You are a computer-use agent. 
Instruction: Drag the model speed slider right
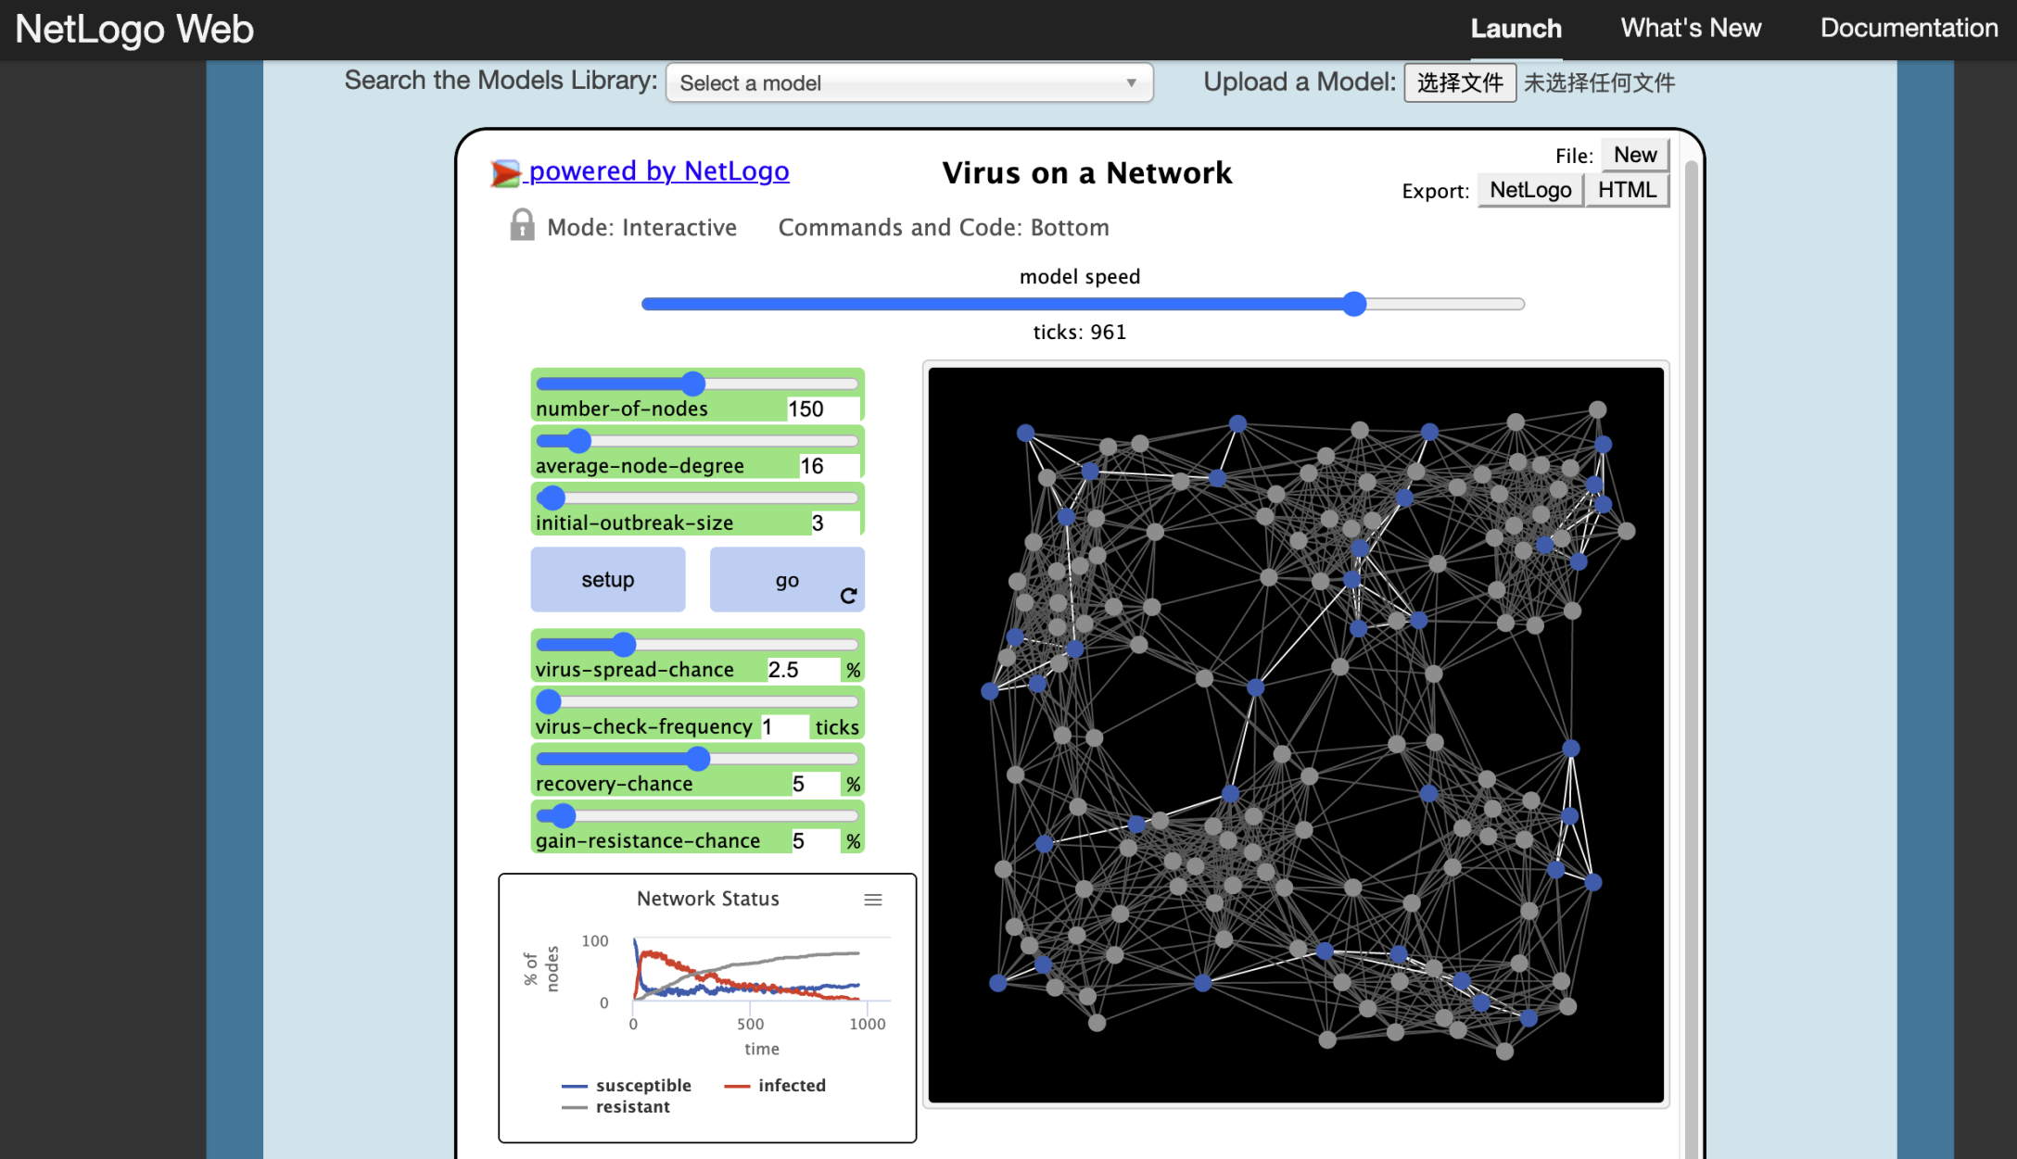coord(1353,302)
